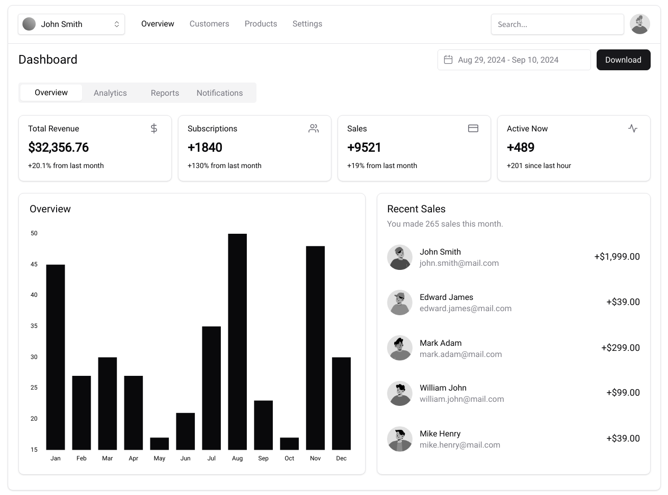Click the Download button
The image size is (668, 495).
(623, 60)
